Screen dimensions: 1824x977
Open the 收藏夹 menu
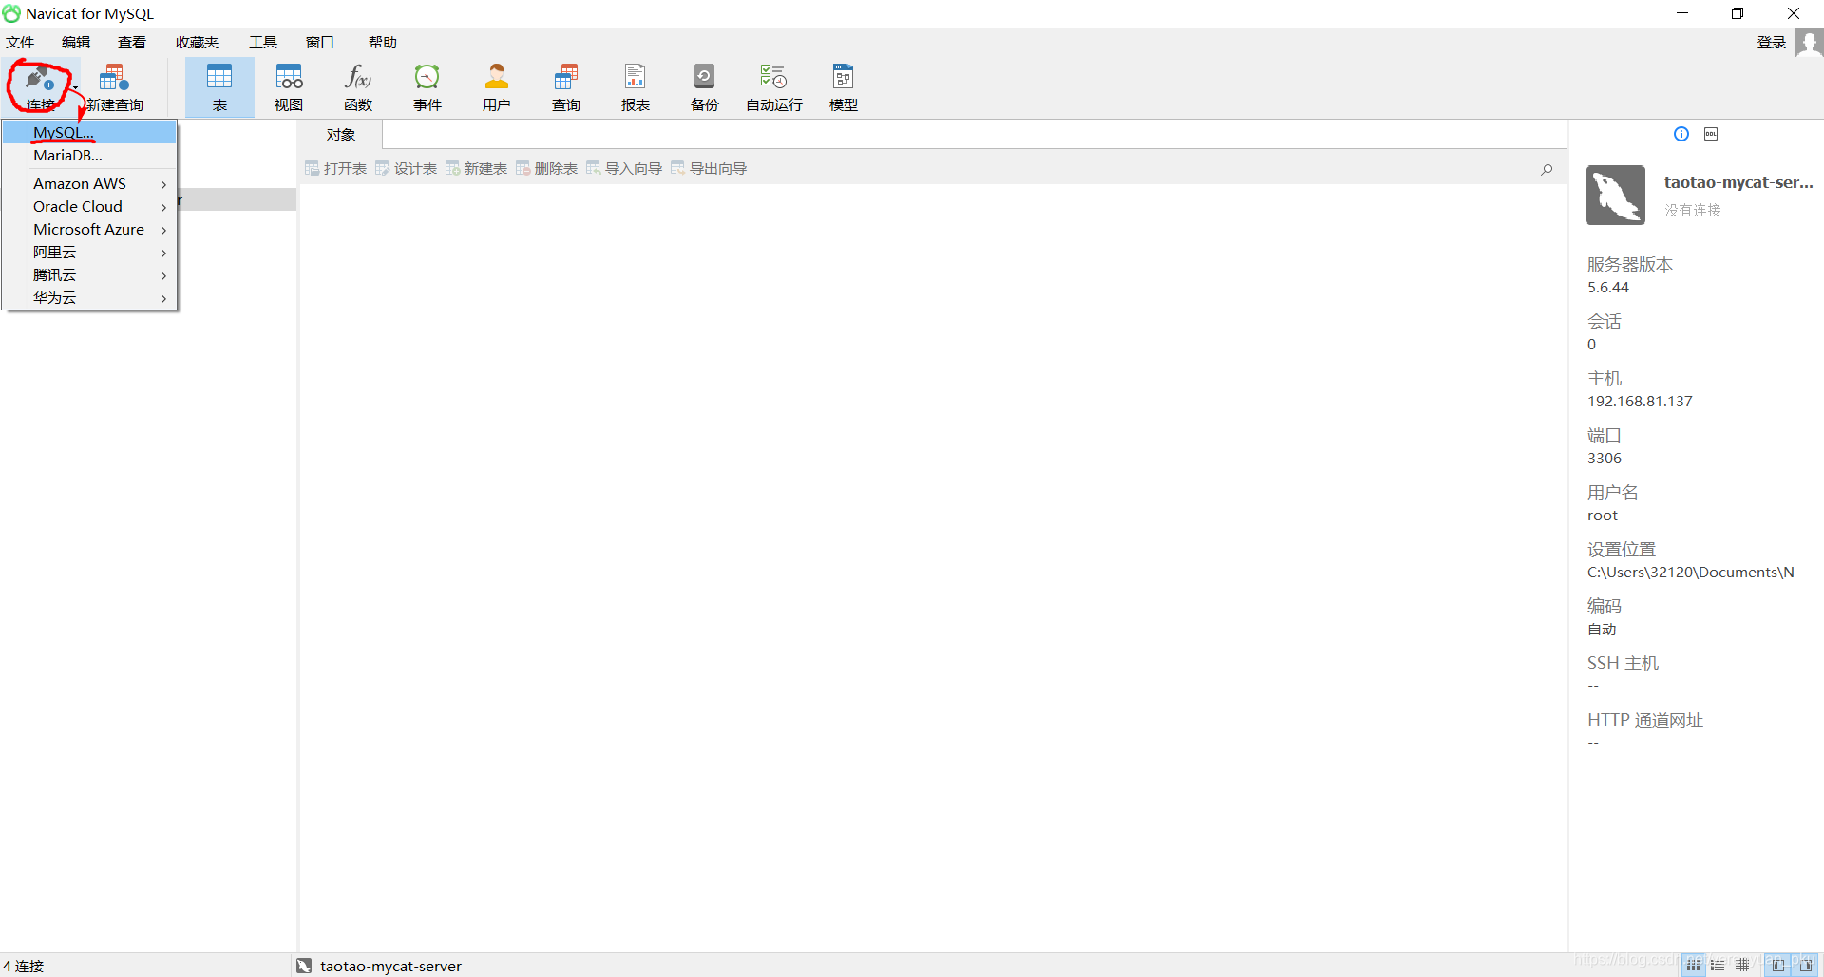pos(197,43)
